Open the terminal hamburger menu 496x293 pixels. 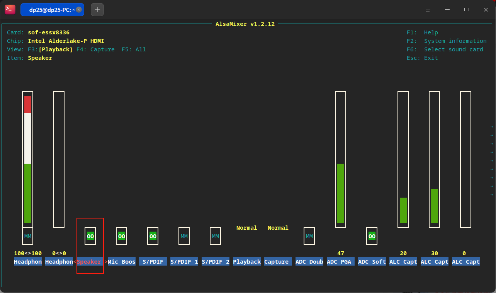pos(428,10)
